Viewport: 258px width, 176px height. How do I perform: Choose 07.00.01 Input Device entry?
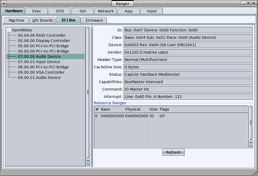click(x=39, y=62)
